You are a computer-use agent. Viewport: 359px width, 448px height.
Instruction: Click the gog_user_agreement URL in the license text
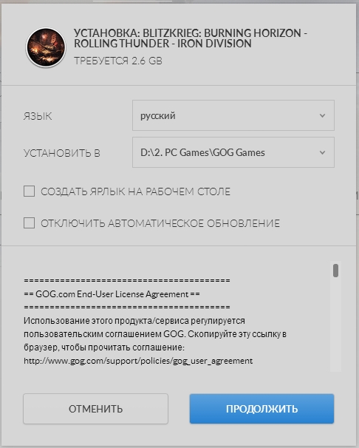tap(138, 361)
